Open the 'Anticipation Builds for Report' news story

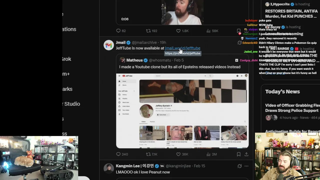click(x=292, y=131)
